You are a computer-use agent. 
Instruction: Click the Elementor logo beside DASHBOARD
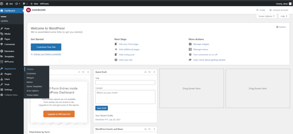pos(28,10)
